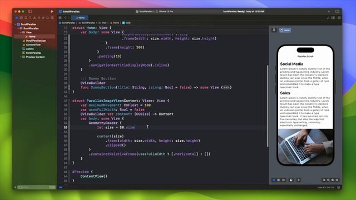Screen dimensions: 356x200
Task: Choose iPhone 15 Pro run destination
Action: click(x=165, y=11)
